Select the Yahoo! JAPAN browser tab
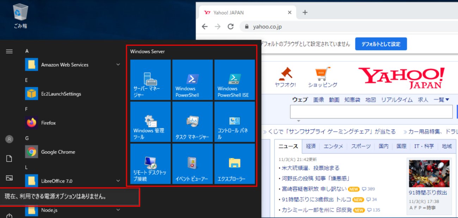The image size is (458, 218). coord(247,12)
